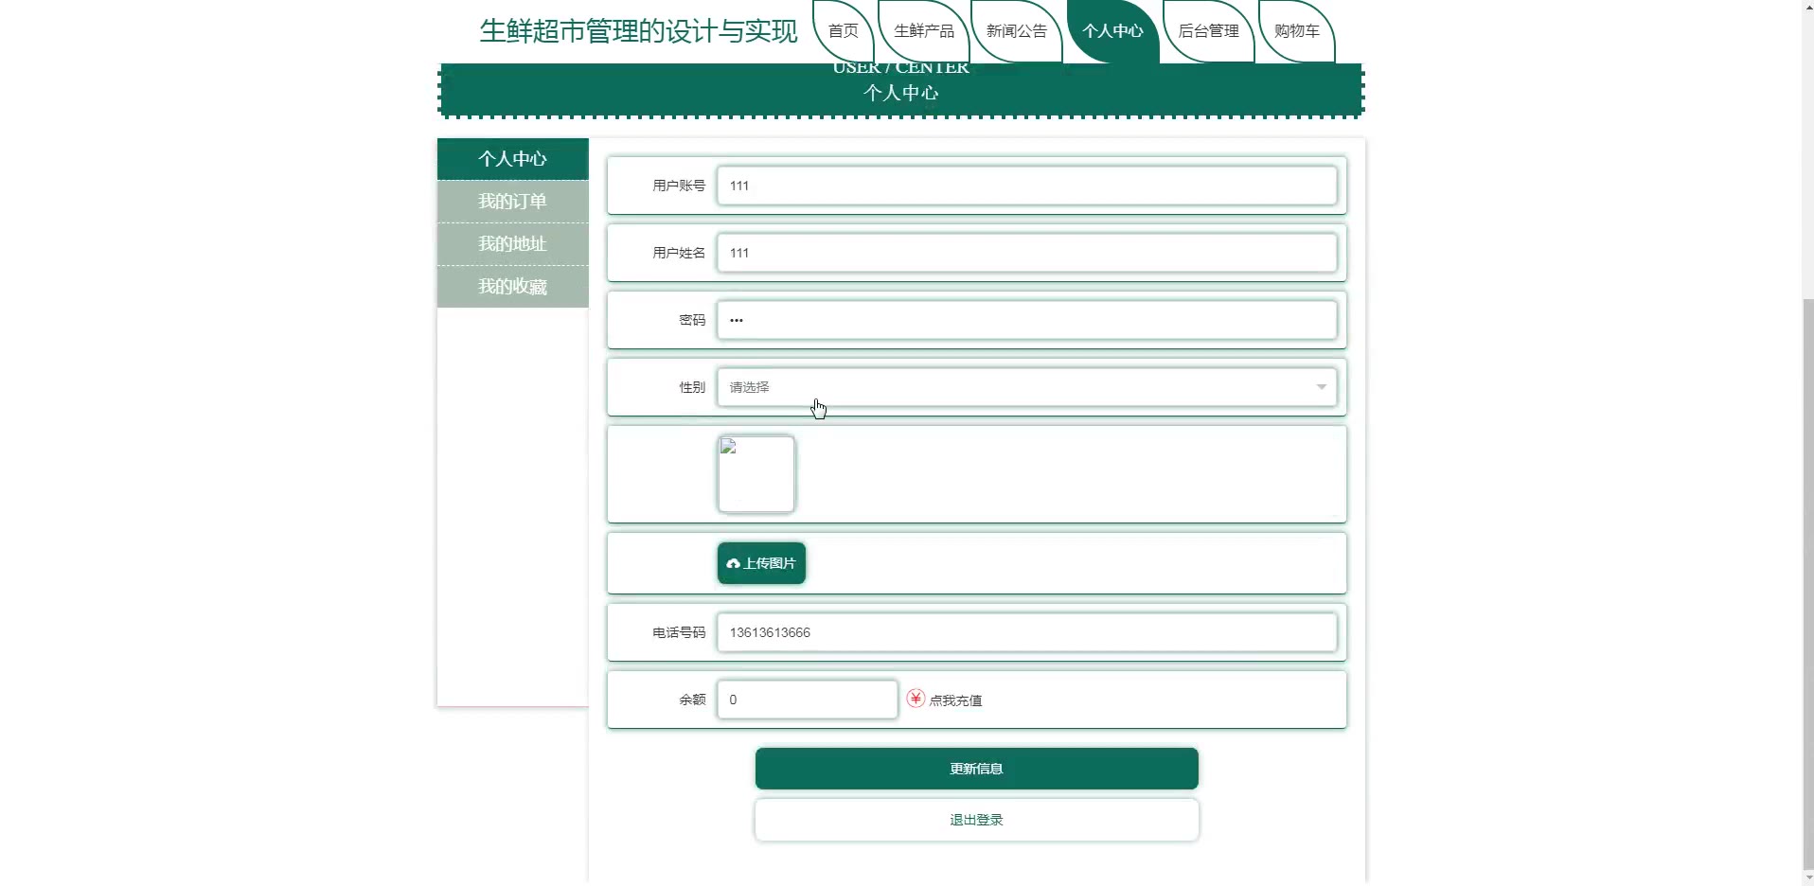Click the 更新信息 button
The width and height of the screenshot is (1814, 886).
(976, 769)
